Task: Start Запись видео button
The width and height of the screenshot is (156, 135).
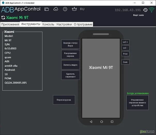Action: (71, 65)
